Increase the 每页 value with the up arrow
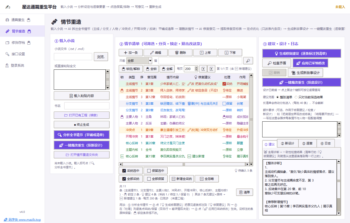The height and width of the screenshot is (223, 350). (196, 67)
